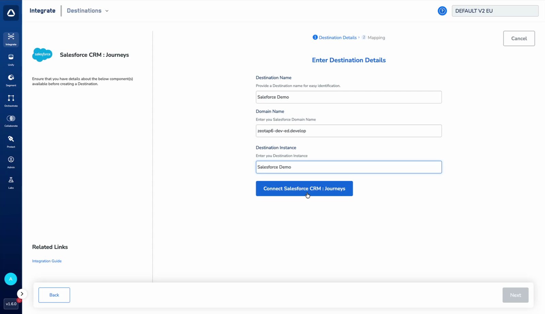
Task: Open the Unify module in sidebar
Action: click(11, 60)
